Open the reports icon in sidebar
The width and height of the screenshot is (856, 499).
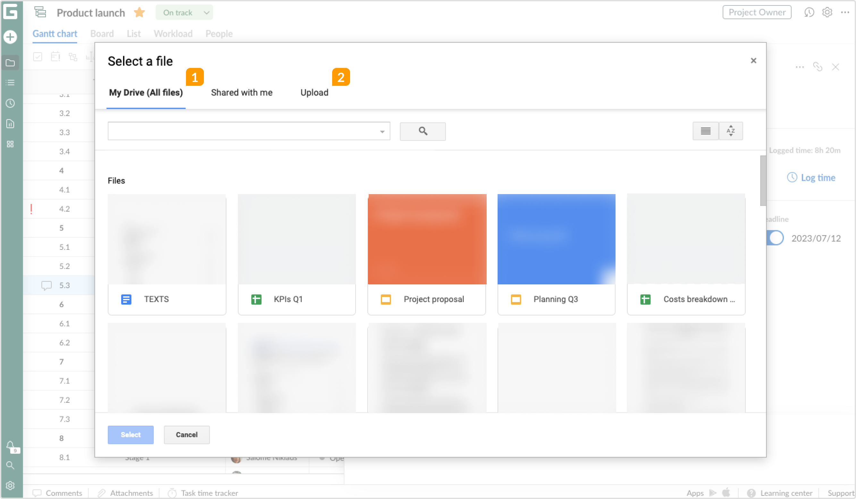click(11, 124)
